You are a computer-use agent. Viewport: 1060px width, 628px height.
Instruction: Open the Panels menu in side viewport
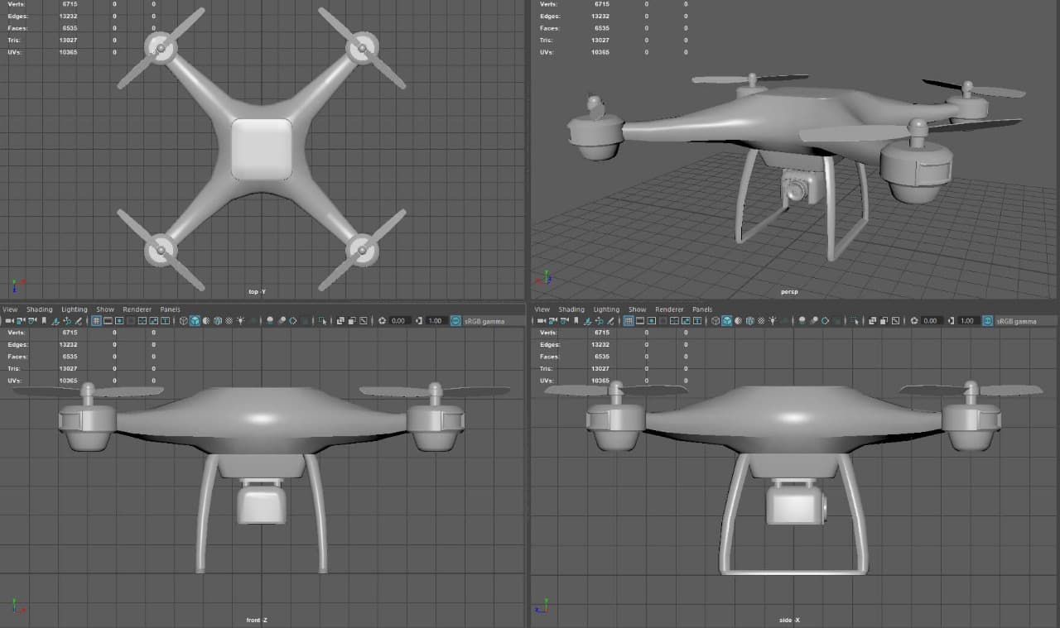coord(701,309)
